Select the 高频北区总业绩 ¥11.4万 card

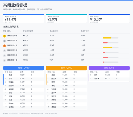coord(24,19)
